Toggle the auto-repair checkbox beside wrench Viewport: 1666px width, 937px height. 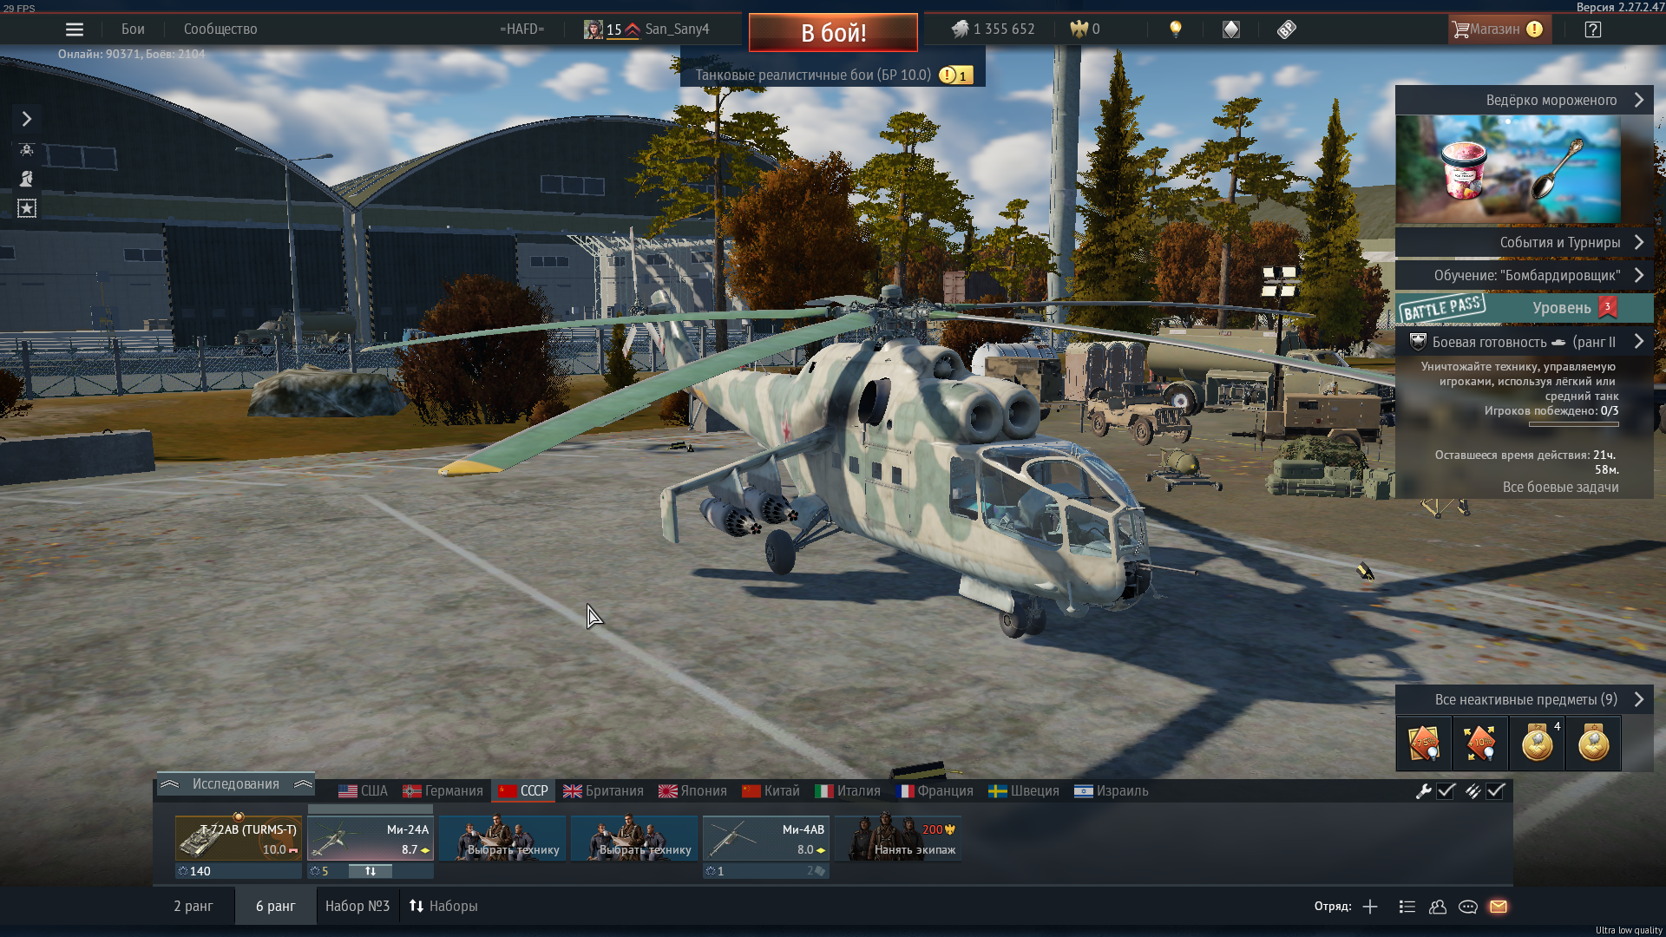(1446, 791)
